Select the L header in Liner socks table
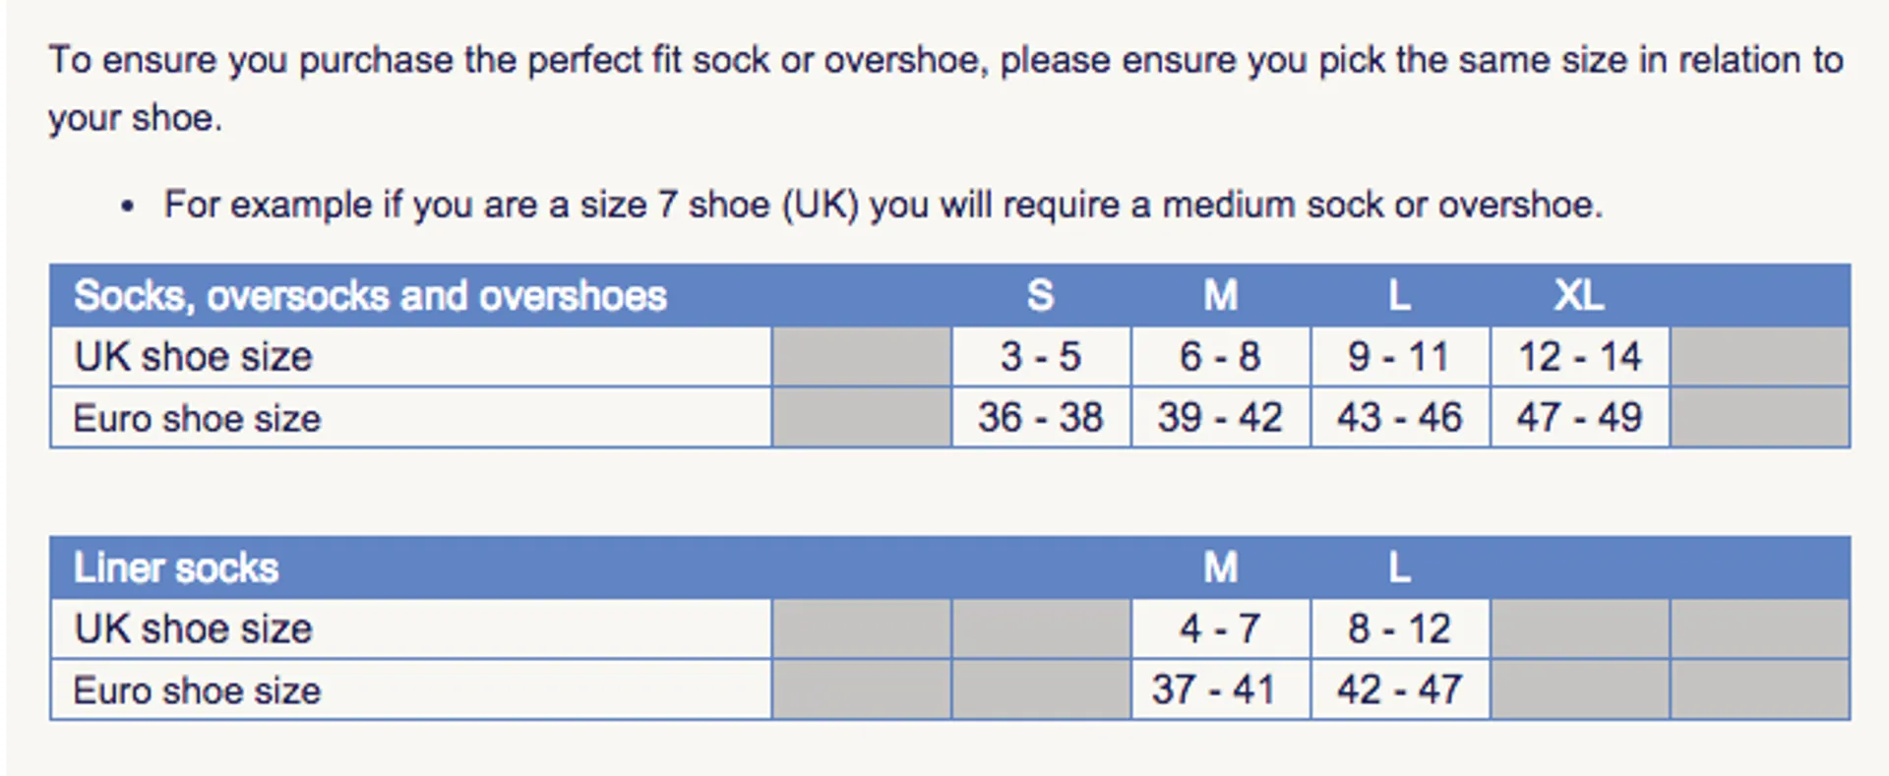The width and height of the screenshot is (1889, 776). 1399,567
